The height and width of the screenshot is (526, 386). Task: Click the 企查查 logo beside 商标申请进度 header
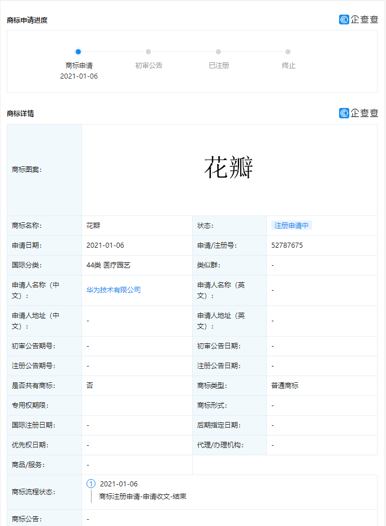pos(358,20)
